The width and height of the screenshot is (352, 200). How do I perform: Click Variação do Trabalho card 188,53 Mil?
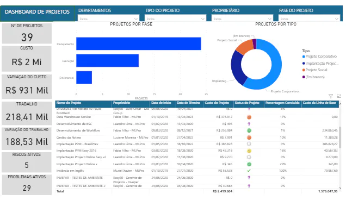[27, 139]
